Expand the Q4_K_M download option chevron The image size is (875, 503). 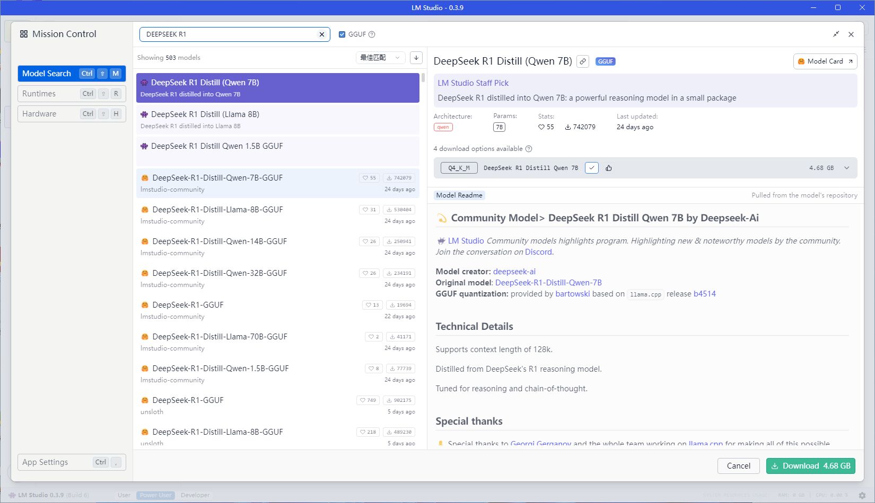(846, 168)
